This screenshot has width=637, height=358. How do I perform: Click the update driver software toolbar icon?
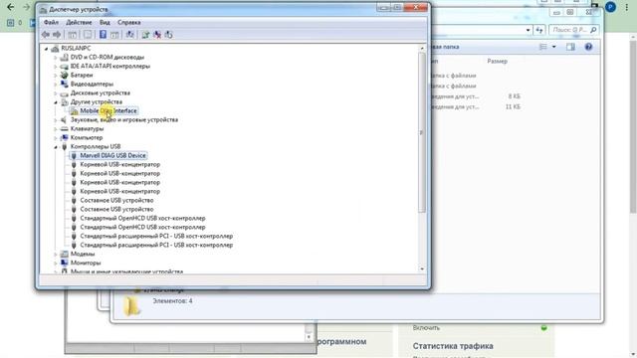(x=145, y=35)
